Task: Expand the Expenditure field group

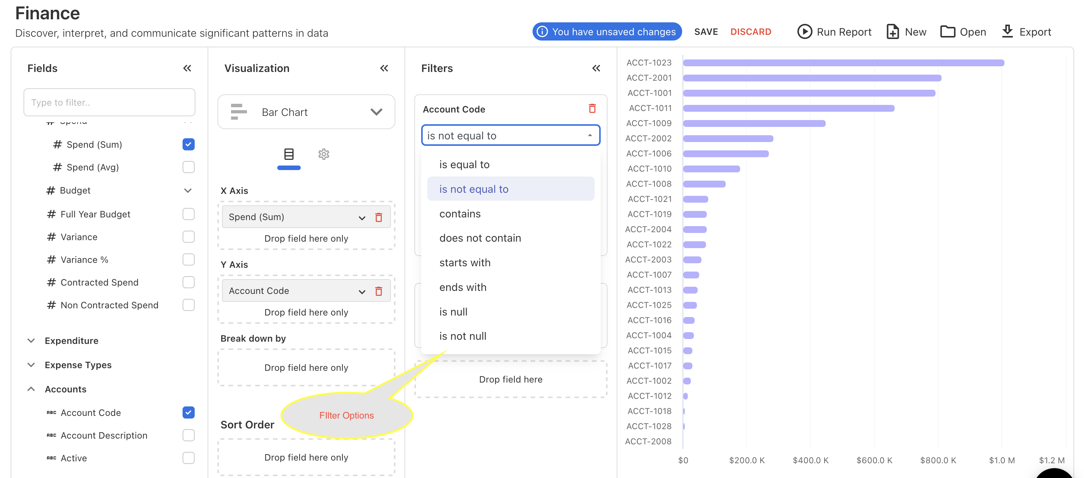Action: click(31, 341)
